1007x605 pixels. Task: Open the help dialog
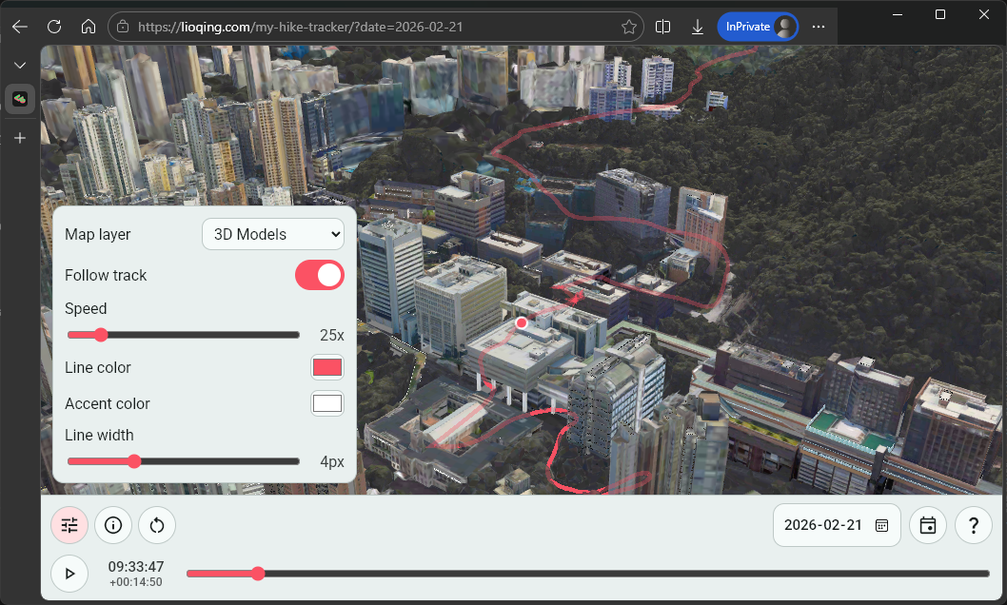click(973, 525)
